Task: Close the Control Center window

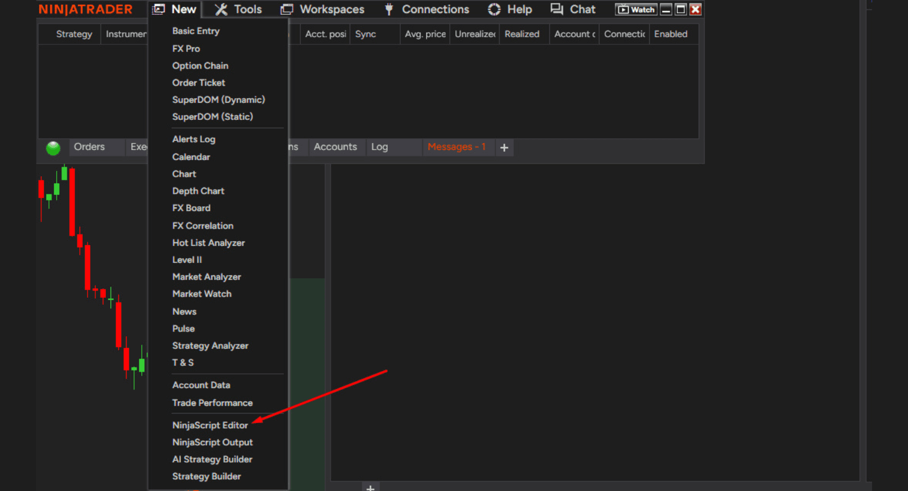Action: (x=696, y=9)
